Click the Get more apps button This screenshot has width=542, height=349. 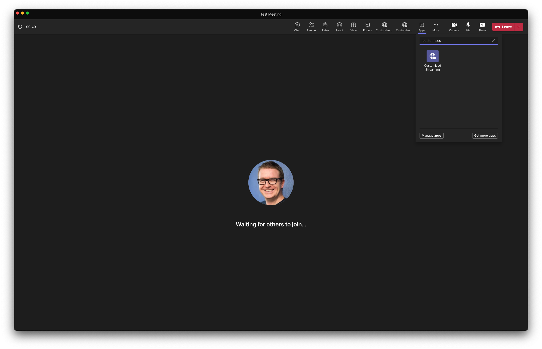point(485,136)
